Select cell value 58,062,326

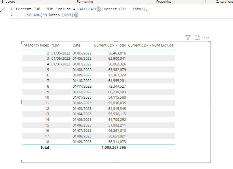coord(117,64)
